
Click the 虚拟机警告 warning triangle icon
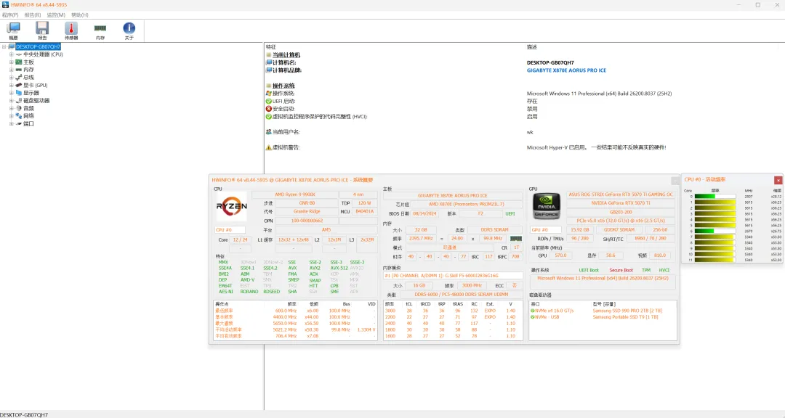[x=269, y=147]
